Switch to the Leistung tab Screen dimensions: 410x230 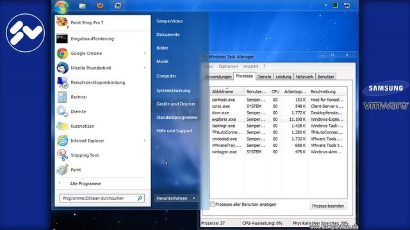(283, 77)
